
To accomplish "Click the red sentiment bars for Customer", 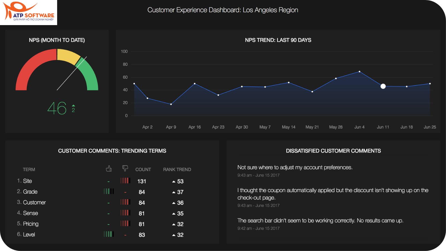I will coord(125,202).
